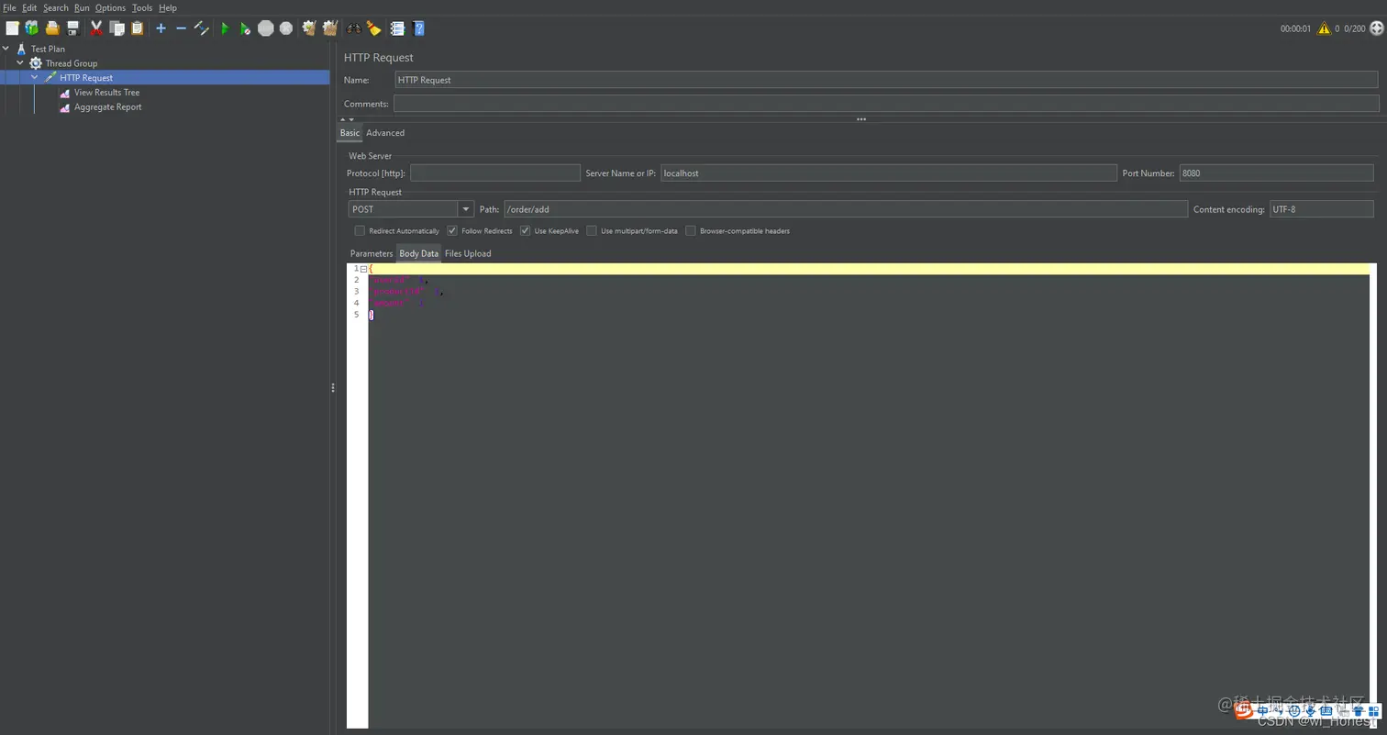Click the Thread Group gear icon
The image size is (1387, 735).
click(36, 63)
